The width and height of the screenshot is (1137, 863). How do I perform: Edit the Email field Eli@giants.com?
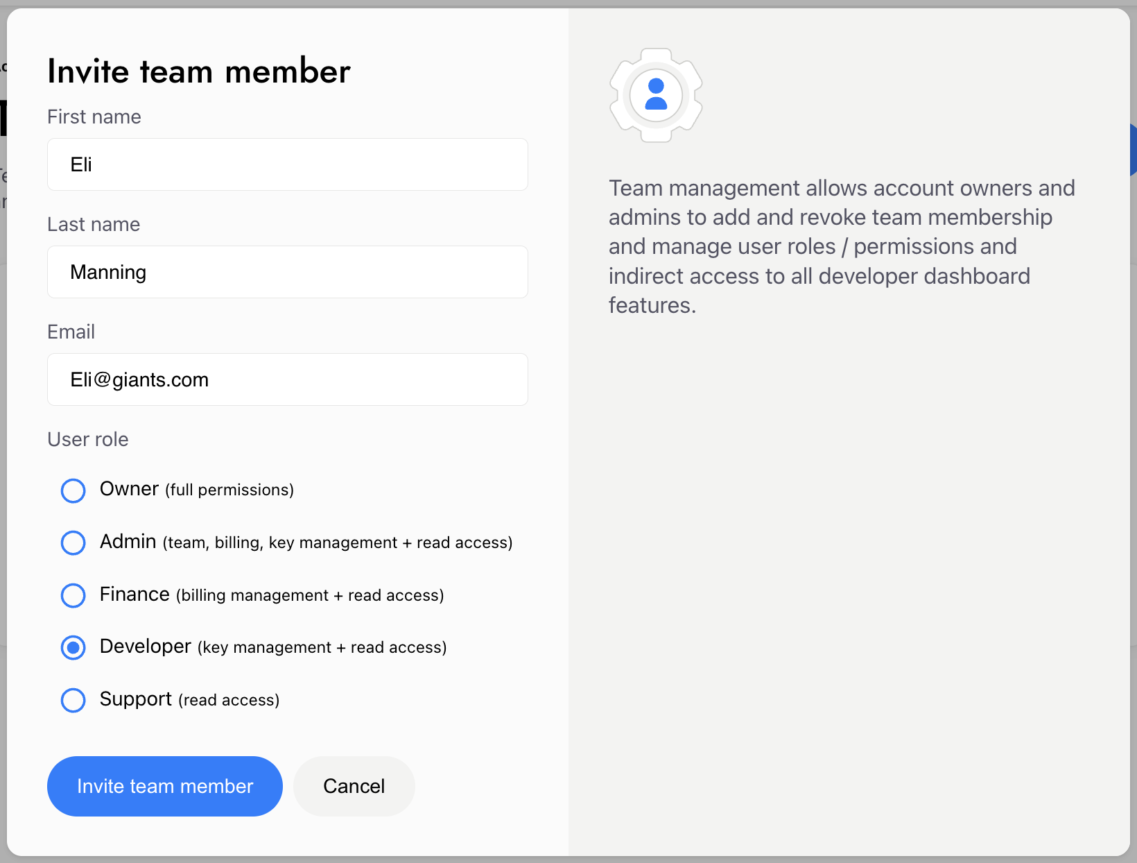(x=288, y=379)
